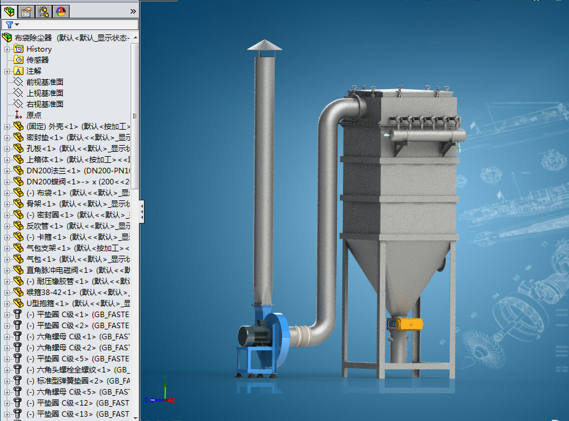Screen dimensions: 569x421
Task: Click the 平垫圈 C级<5> fastener icon
Action: pos(17,358)
